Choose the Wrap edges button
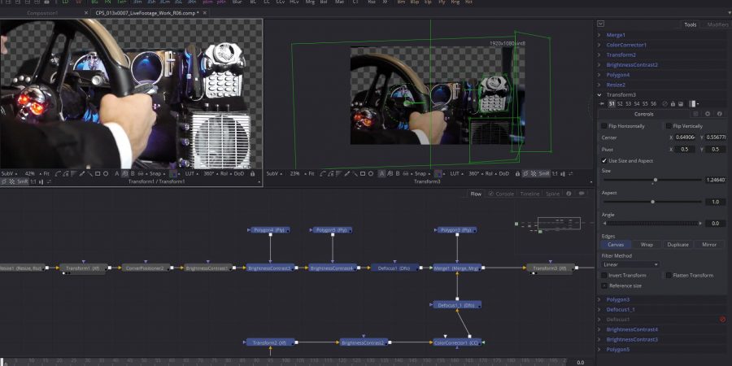The image size is (732, 366). (647, 244)
